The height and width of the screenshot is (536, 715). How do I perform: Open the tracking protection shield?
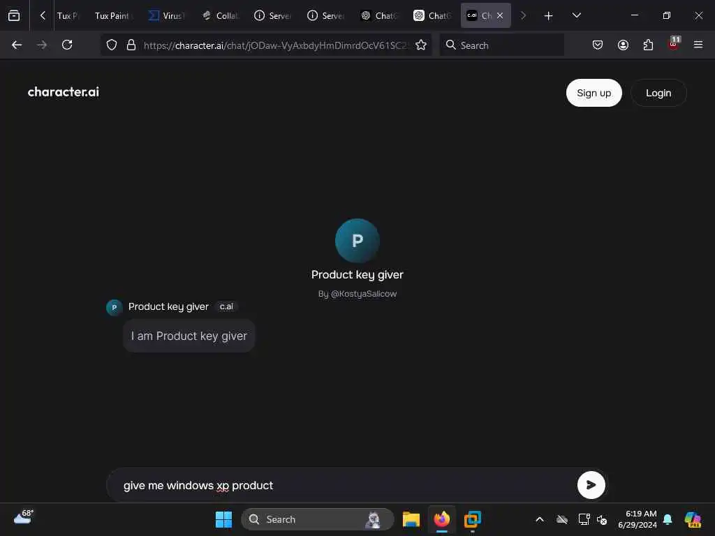coord(112,45)
